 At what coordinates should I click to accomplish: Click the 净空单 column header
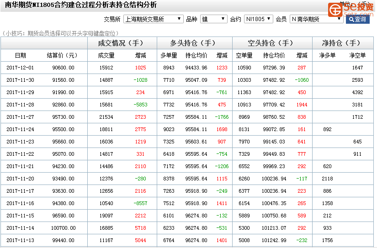click(x=357, y=56)
